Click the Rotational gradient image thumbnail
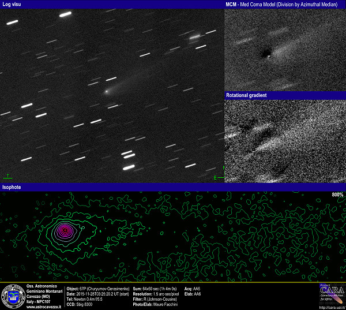346x310 pixels. [x=284, y=140]
